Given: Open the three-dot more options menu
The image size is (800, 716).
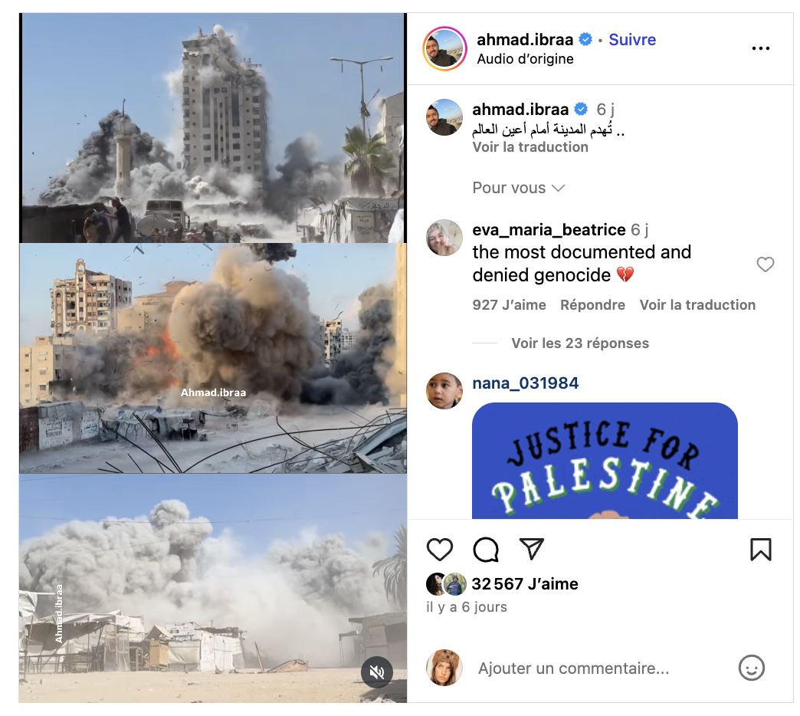Looking at the screenshot, I should point(760,48).
